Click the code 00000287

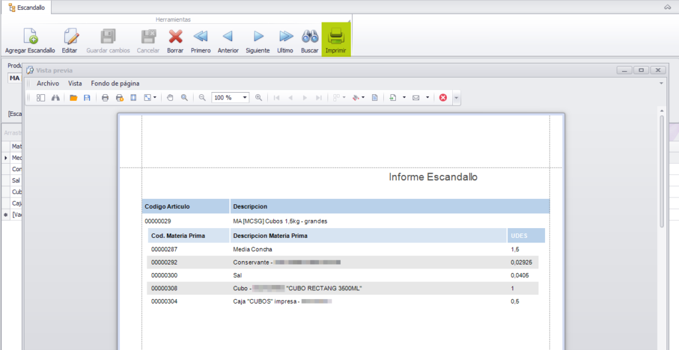[x=164, y=249]
